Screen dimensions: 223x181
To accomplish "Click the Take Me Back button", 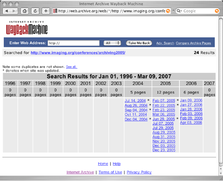I will coord(139,43).
